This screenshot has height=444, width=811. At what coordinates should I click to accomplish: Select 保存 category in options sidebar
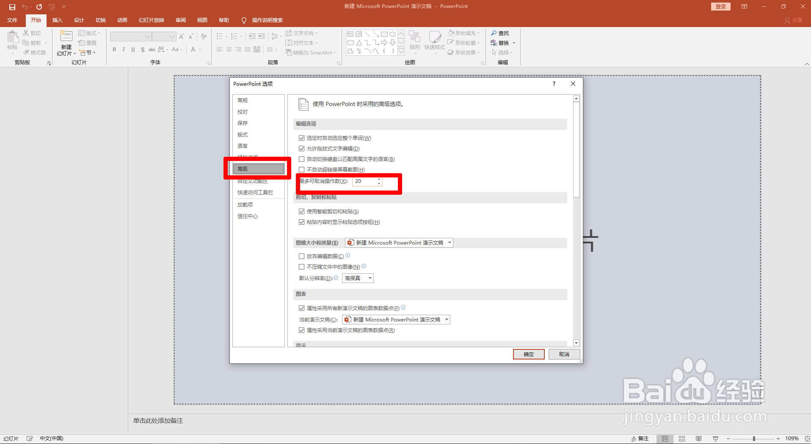click(258, 123)
